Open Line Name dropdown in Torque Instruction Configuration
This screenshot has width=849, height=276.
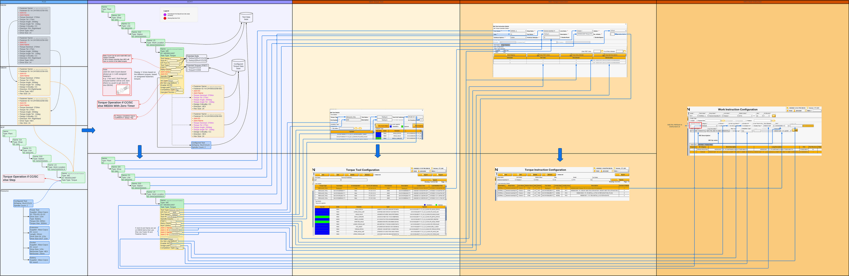[525, 180]
